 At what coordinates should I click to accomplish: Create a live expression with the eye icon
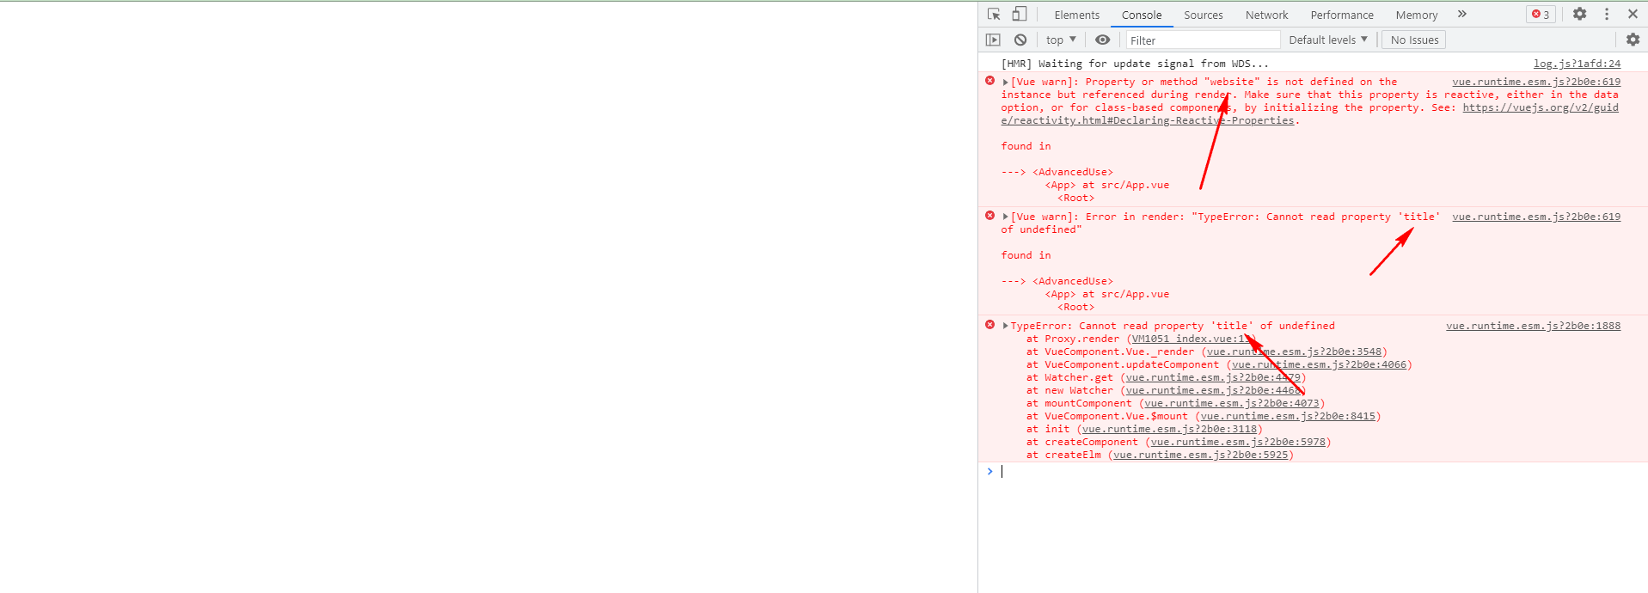1103,40
